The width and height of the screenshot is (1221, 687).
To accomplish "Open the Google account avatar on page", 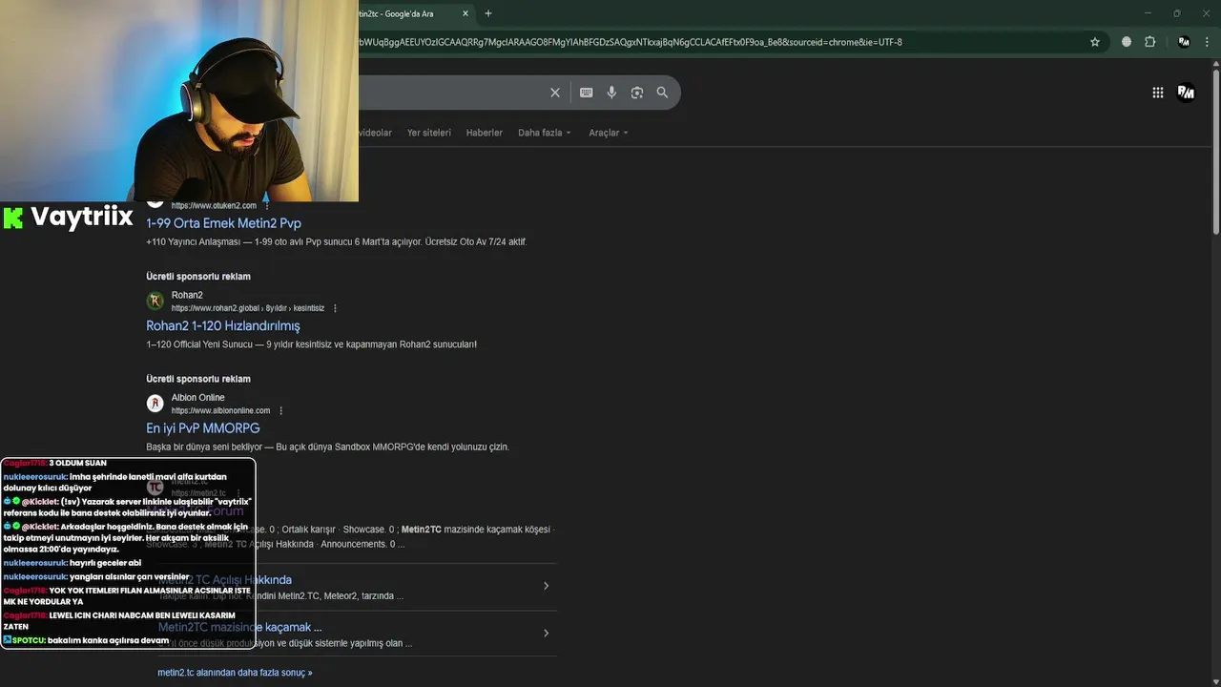I will tap(1187, 93).
